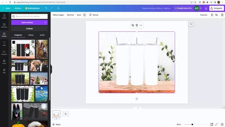The image size is (225, 127).
Task: Click the link icon in toolbar
Action: (x=217, y=15)
